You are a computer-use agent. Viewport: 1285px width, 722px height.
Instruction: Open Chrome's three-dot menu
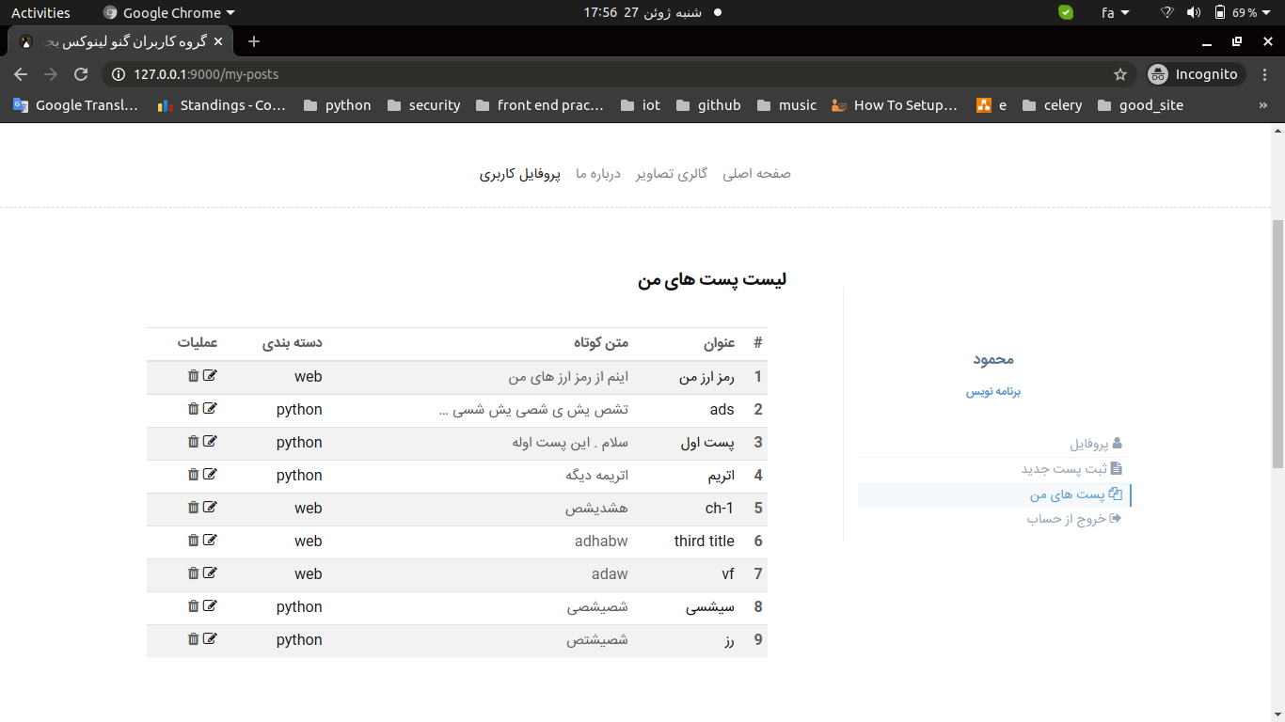1264,74
